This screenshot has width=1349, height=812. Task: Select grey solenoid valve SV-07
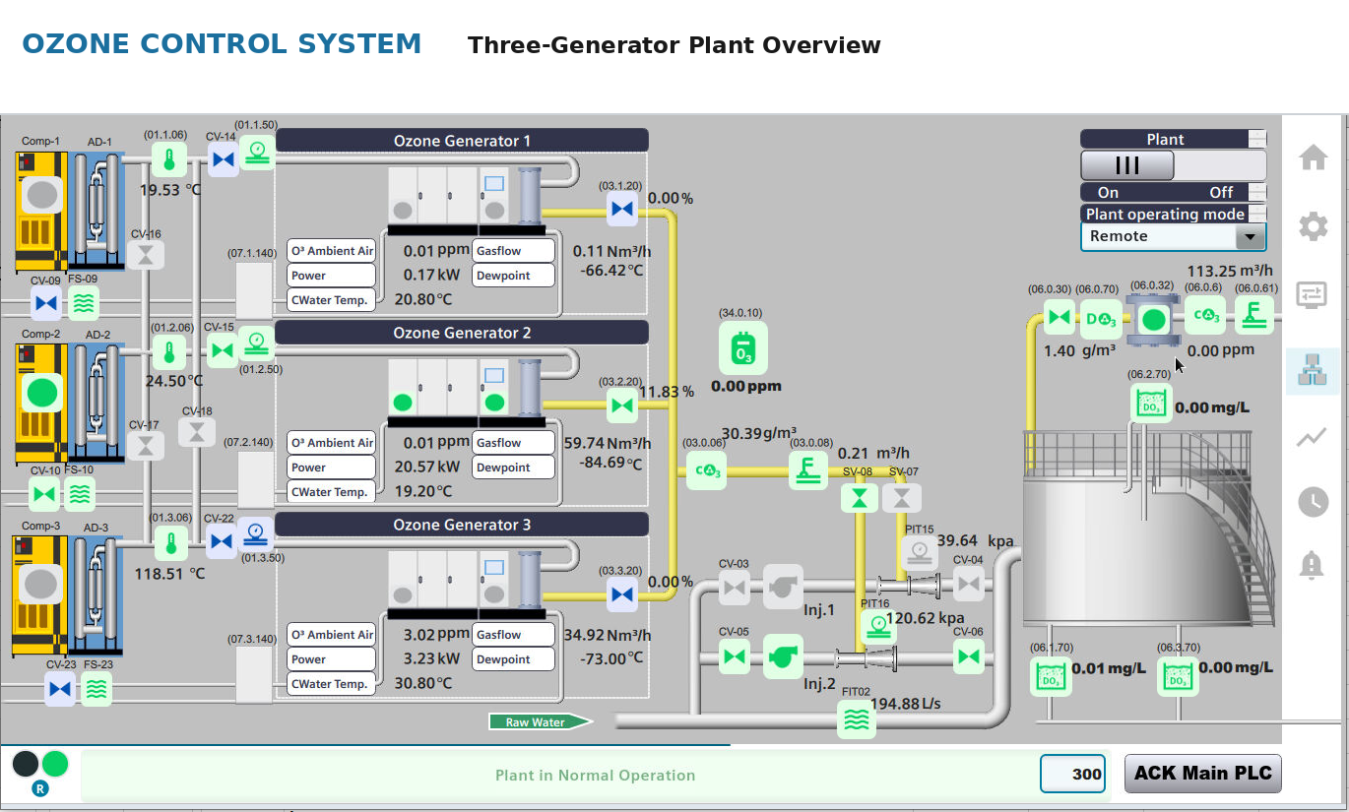pyautogui.click(x=900, y=498)
